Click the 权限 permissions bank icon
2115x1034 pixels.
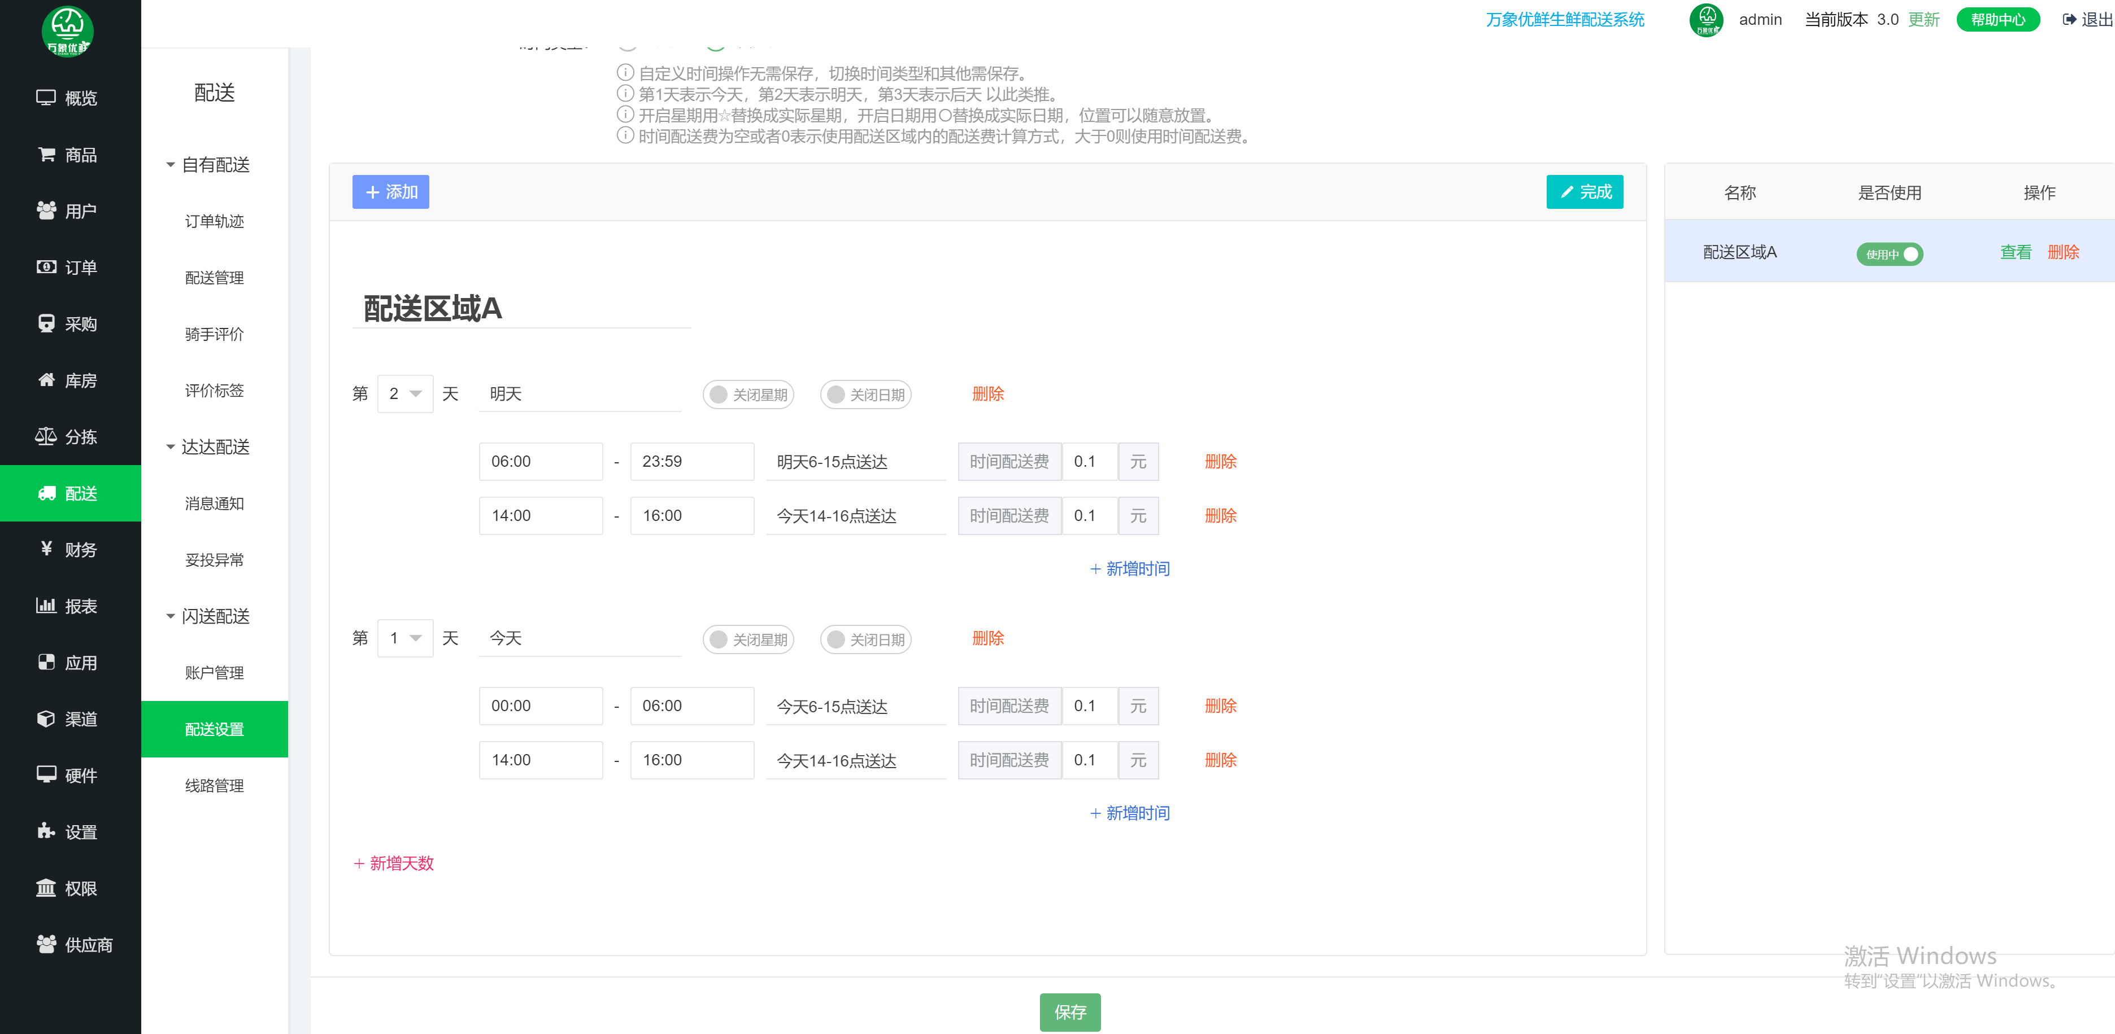coord(46,888)
